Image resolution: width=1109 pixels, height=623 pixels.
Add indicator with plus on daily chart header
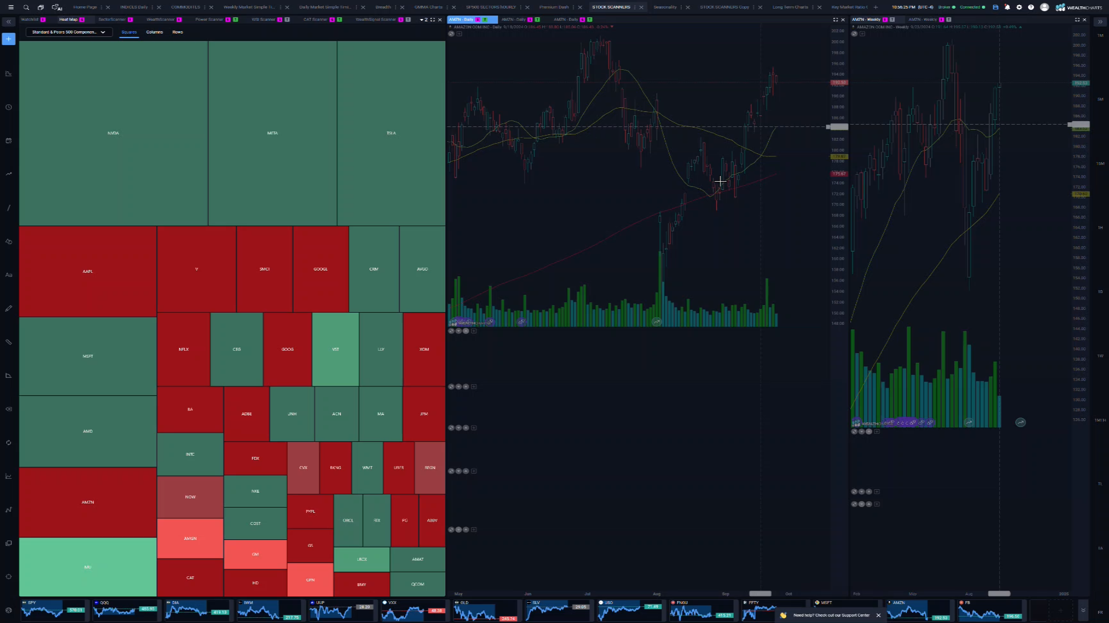coord(459,34)
